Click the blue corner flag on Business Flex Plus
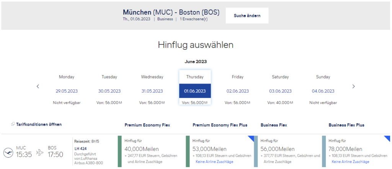 pos(387,138)
